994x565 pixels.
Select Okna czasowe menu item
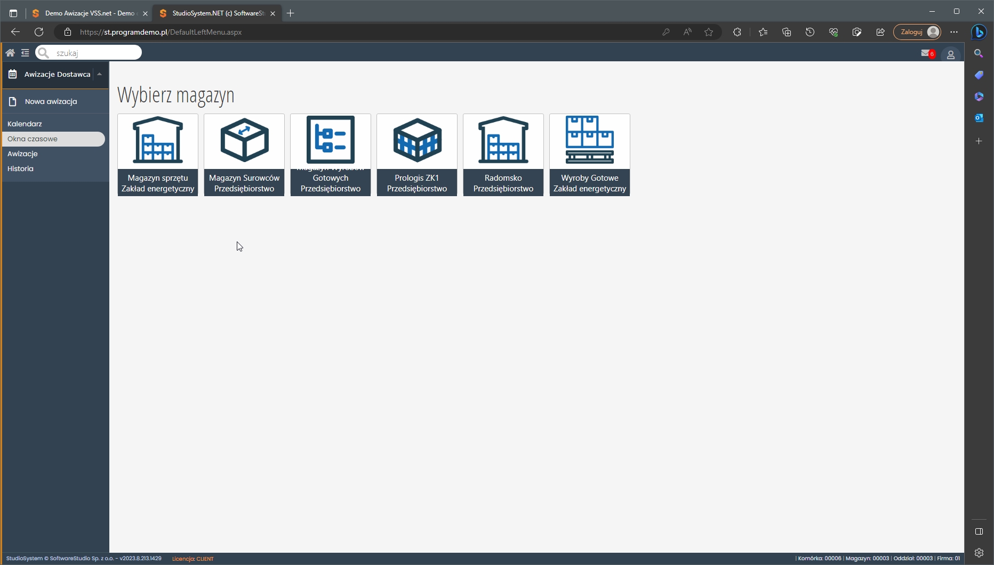pyautogui.click(x=33, y=139)
